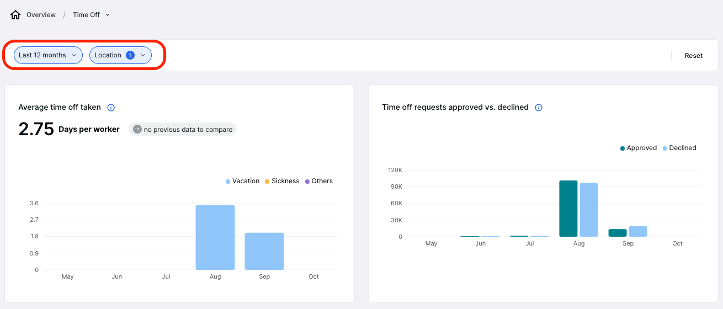
Task: Click the home icon in breadcrumb
Action: (15, 15)
